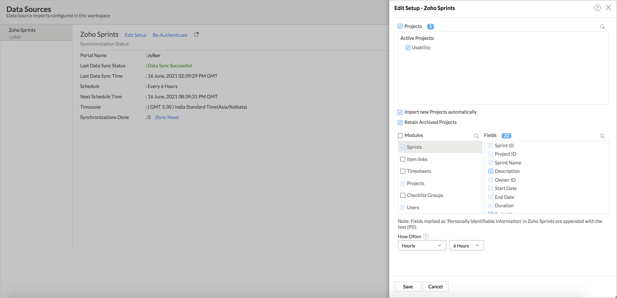This screenshot has height=298, width=617.
Task: Toggle the Duration field checkbox
Action: (491, 205)
